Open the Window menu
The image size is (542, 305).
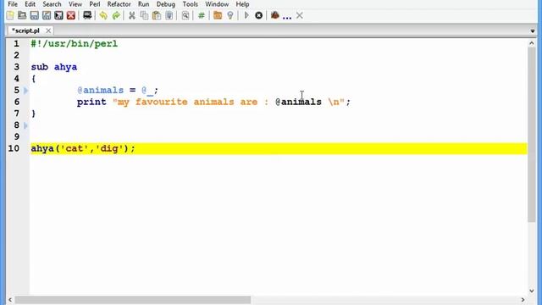coord(217,4)
